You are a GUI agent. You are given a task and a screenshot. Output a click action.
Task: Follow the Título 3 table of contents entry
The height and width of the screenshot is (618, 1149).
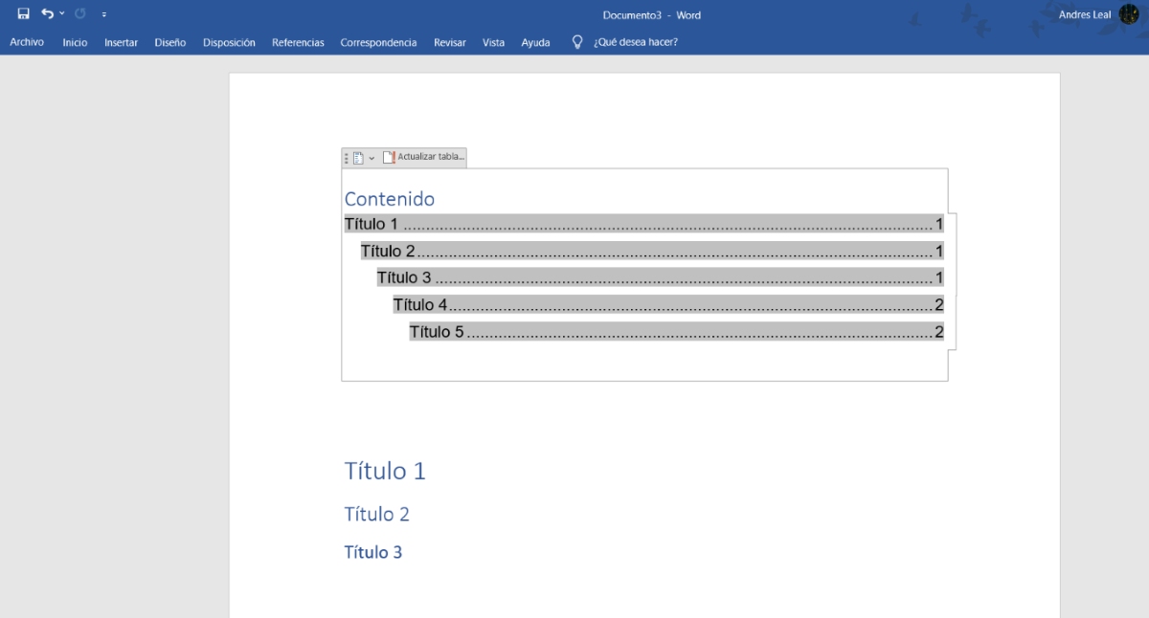tap(661, 278)
